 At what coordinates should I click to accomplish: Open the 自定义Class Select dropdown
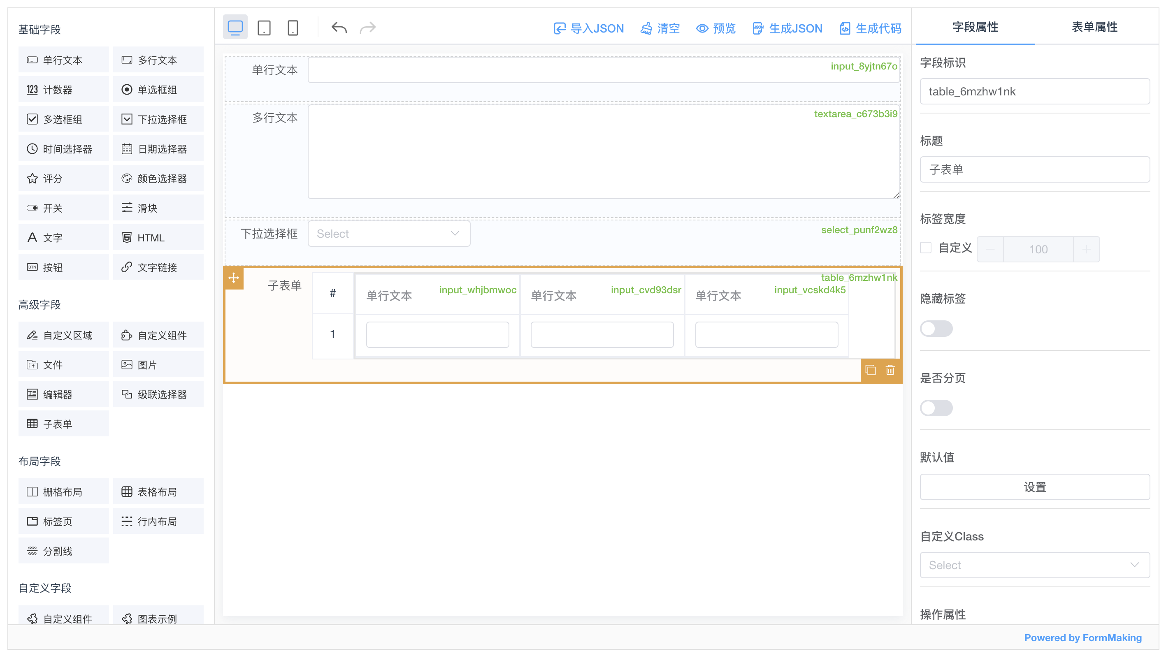coord(1034,565)
